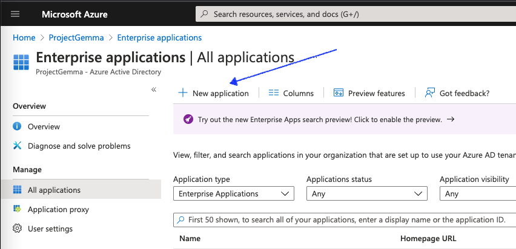Viewport: 516px width, 249px height.
Task: Click the search icon in applications filter box
Action: pos(180,220)
